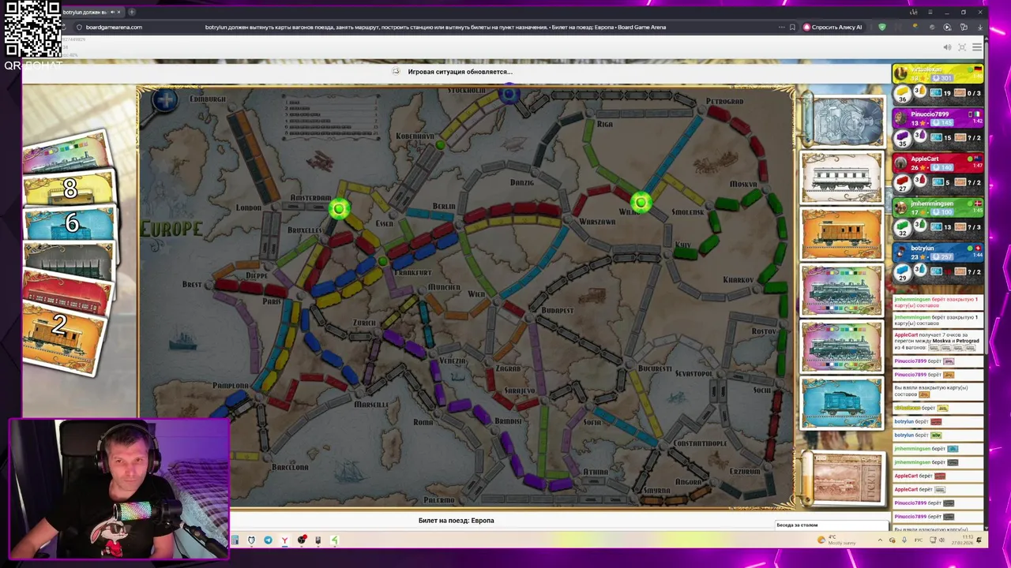The width and height of the screenshot is (1011, 568).
Task: Open jmhemmingsen's player profile
Action: pos(932,204)
